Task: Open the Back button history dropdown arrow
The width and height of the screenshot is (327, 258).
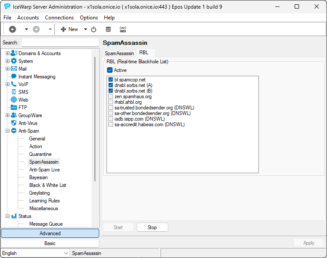Action: coord(26,29)
